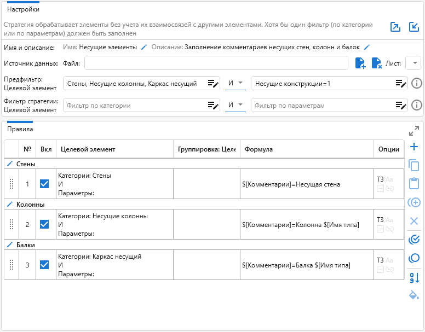Expand the rules panel to full size
The height and width of the screenshot is (332, 425).
click(x=414, y=131)
